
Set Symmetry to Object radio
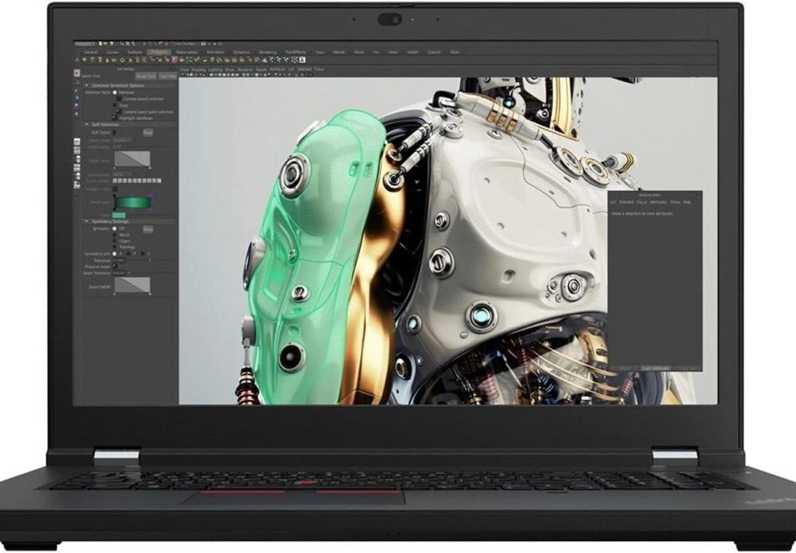(114, 240)
